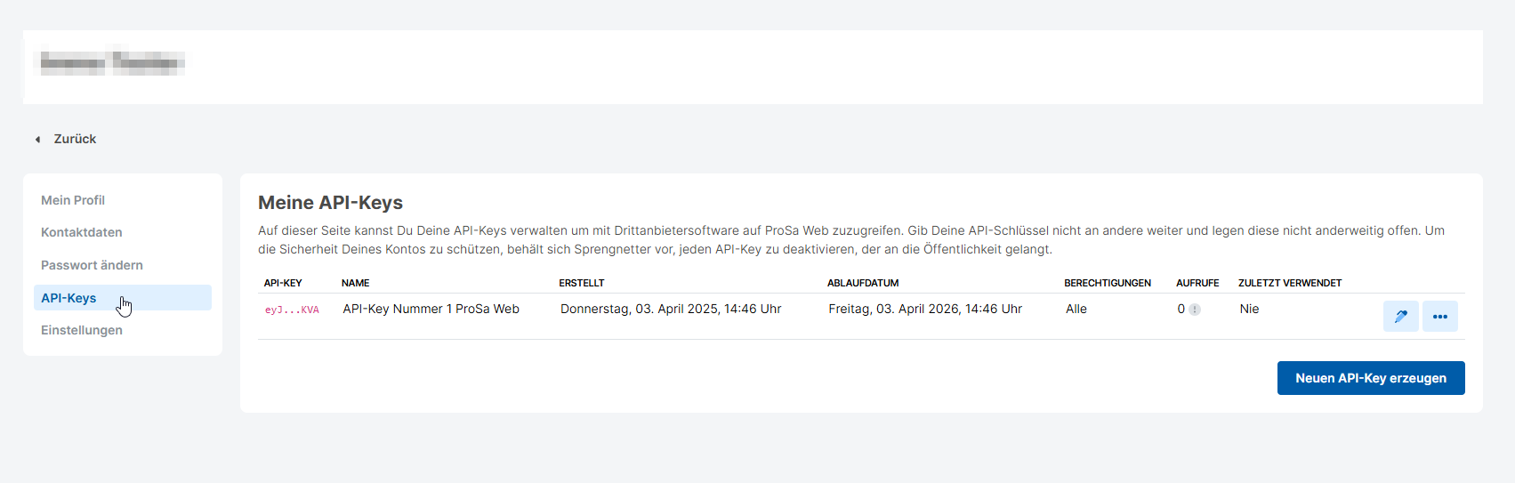Click the info icon next to Aufrufe count
This screenshot has height=483, width=1515.
(1195, 310)
